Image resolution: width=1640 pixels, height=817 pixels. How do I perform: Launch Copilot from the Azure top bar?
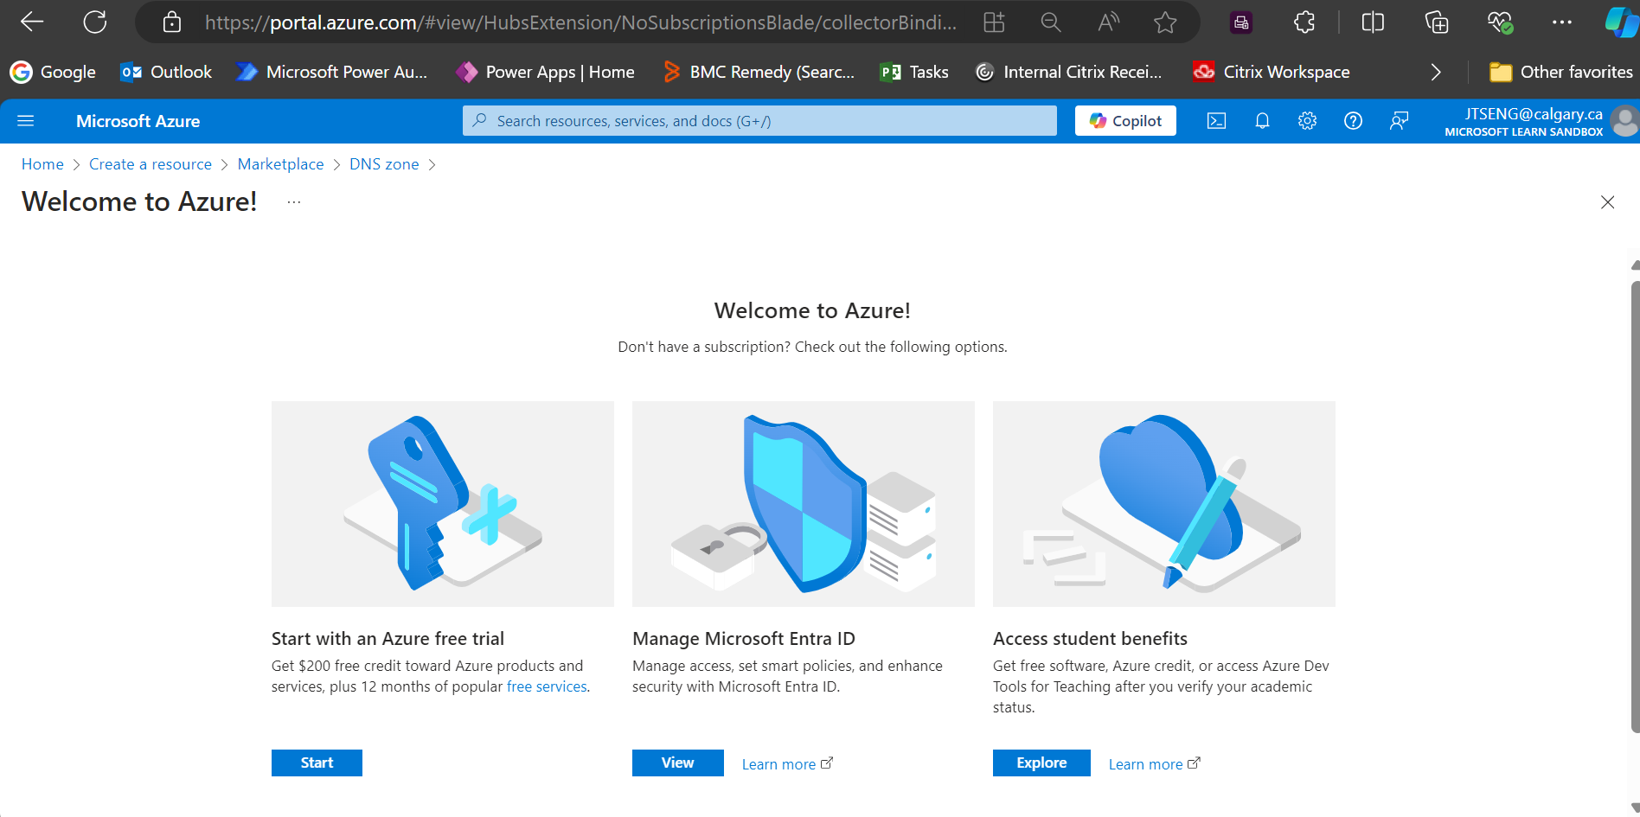[x=1124, y=120]
